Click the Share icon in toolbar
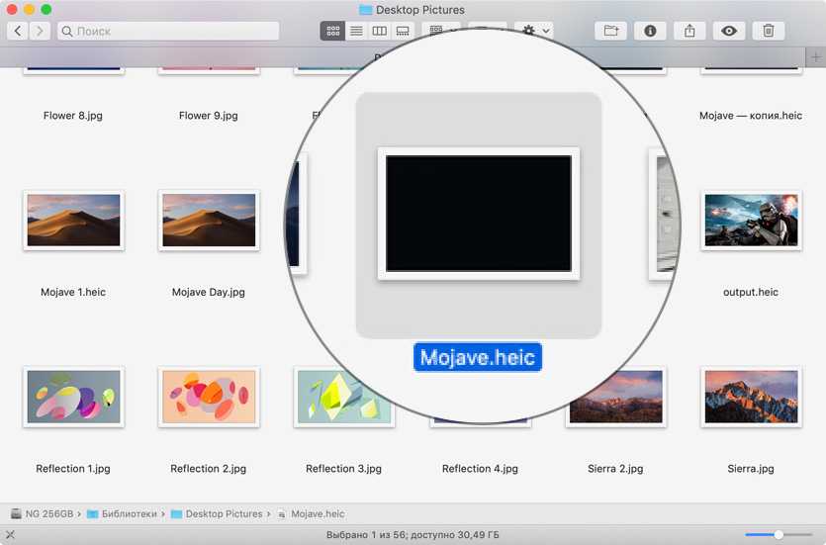Viewport: 826px width, 545px height. (x=689, y=31)
